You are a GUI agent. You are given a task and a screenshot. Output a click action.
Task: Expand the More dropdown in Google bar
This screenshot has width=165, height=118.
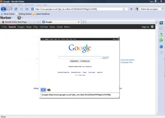pyautogui.click(x=67, y=27)
